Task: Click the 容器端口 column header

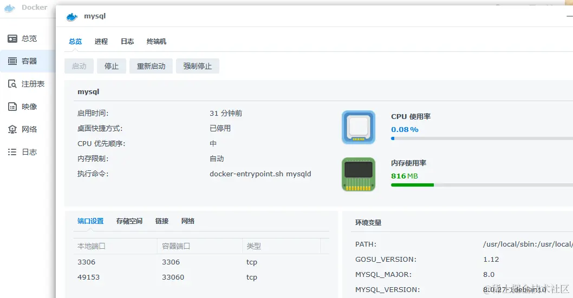Action: 200,246
